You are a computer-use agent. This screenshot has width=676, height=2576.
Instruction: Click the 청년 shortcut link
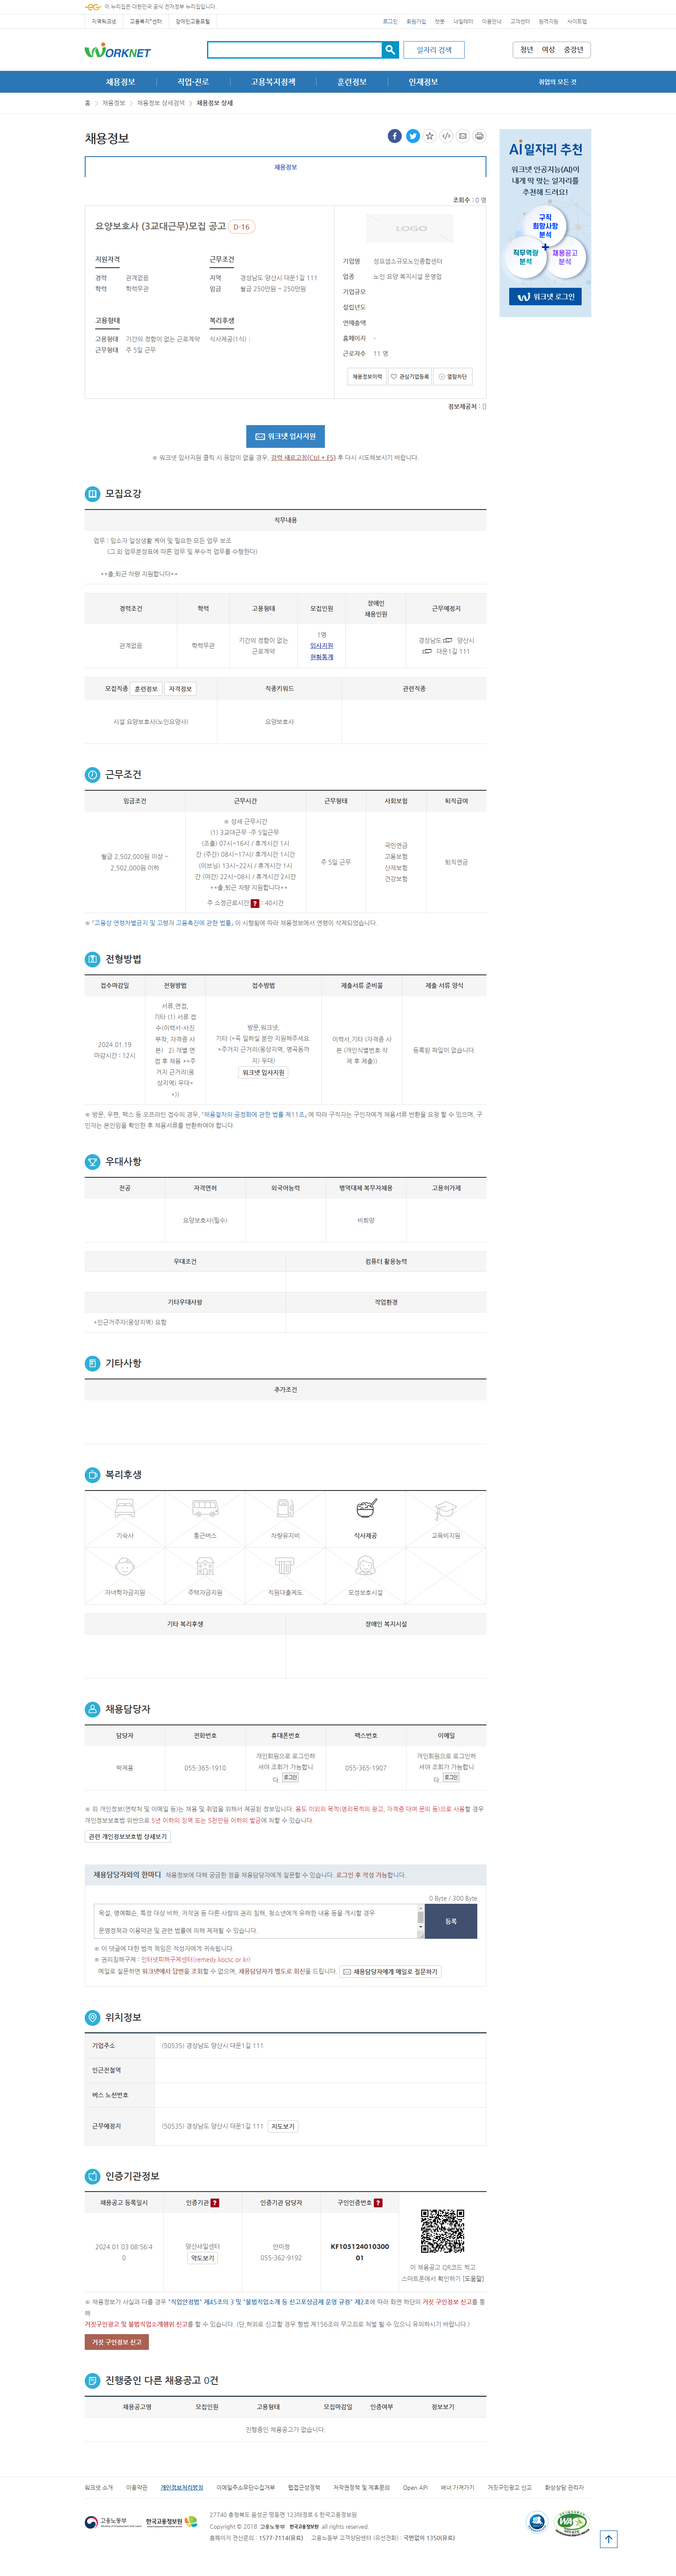pos(526,49)
